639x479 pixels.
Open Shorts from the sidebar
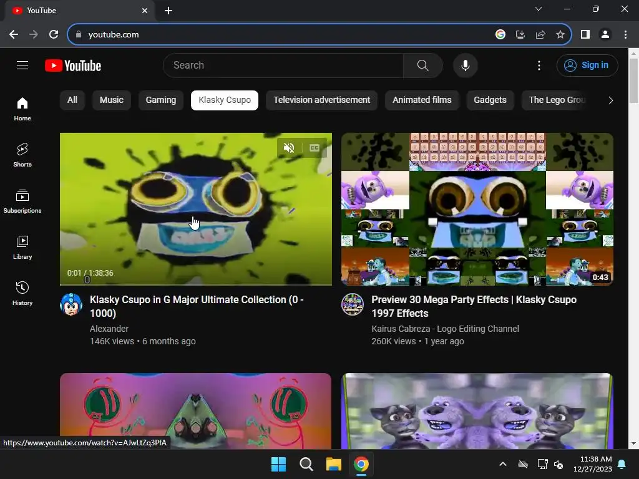(x=22, y=155)
